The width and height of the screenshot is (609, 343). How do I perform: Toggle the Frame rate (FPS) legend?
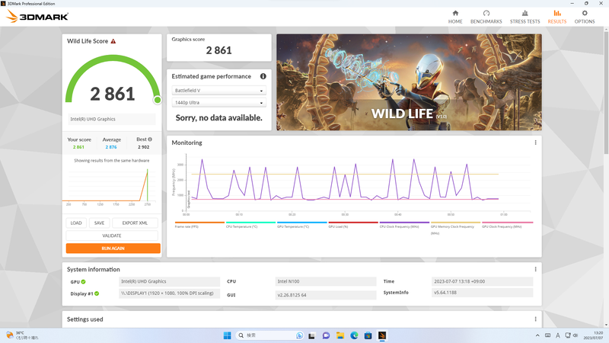tap(199, 225)
